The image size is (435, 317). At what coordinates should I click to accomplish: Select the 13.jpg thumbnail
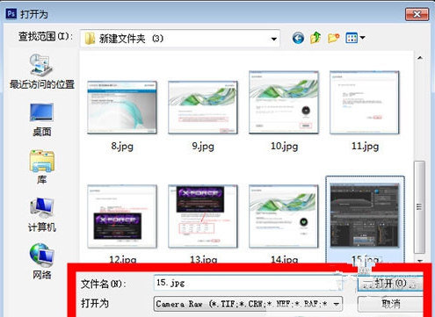[203, 216]
